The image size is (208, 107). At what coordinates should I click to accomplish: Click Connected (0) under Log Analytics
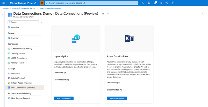(60, 73)
